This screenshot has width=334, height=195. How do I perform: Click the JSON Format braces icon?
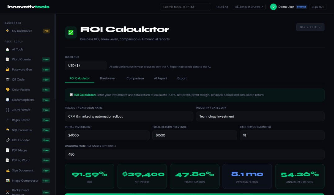click(7, 110)
